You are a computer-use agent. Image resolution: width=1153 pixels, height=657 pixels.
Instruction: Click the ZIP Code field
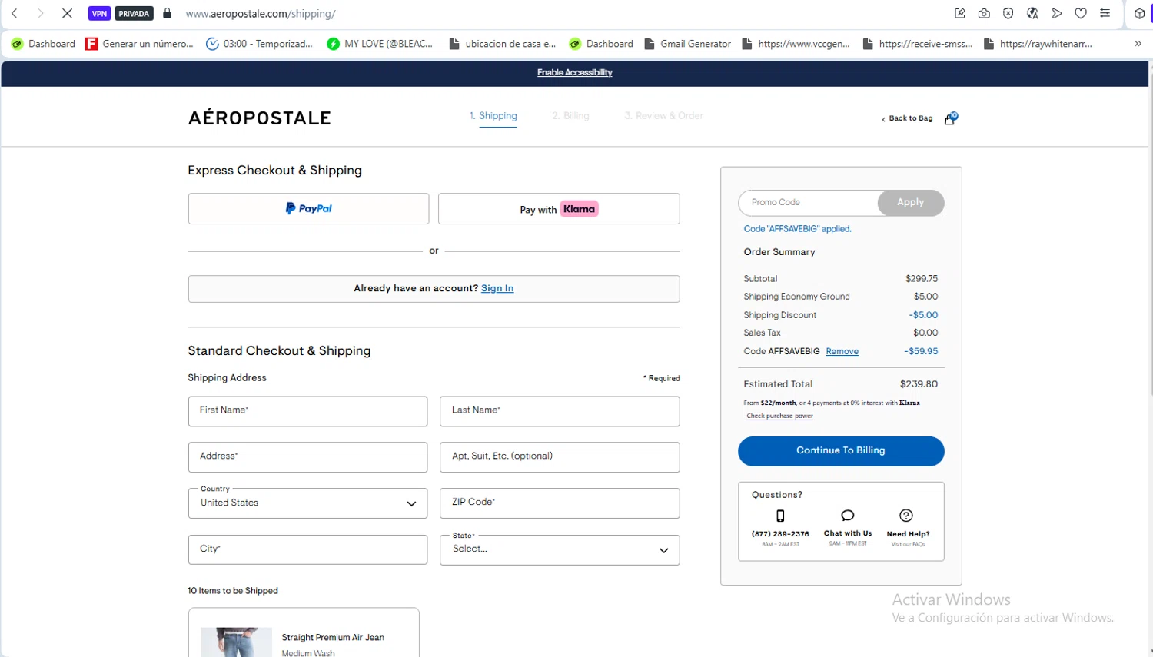pyautogui.click(x=560, y=503)
